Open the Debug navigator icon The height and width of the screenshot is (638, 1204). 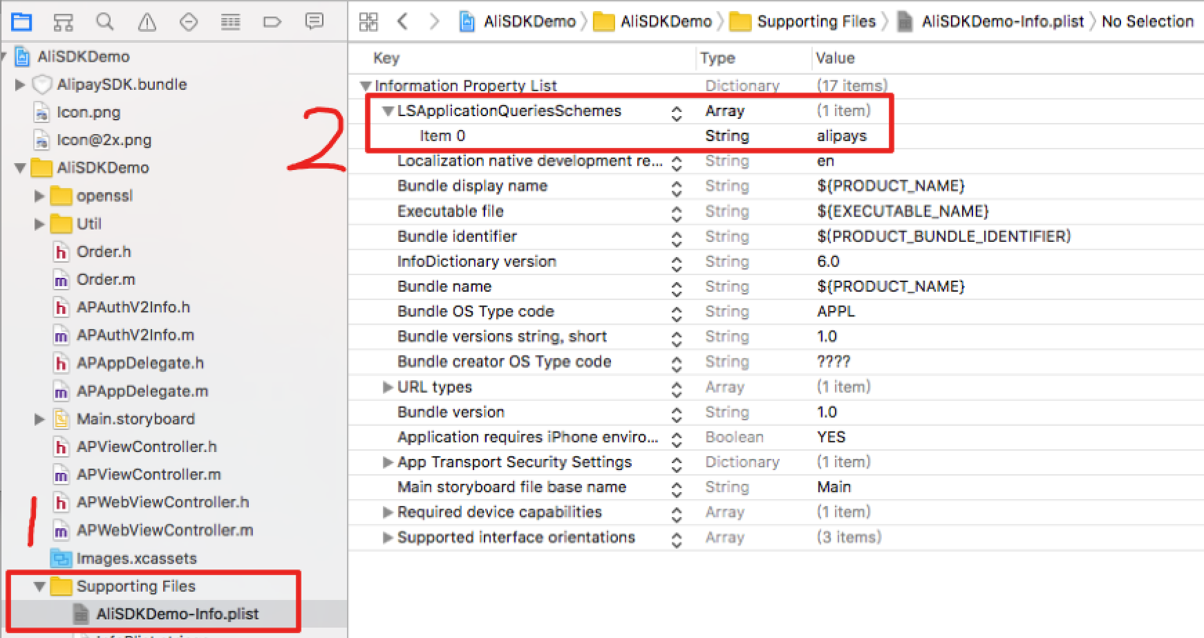click(230, 22)
